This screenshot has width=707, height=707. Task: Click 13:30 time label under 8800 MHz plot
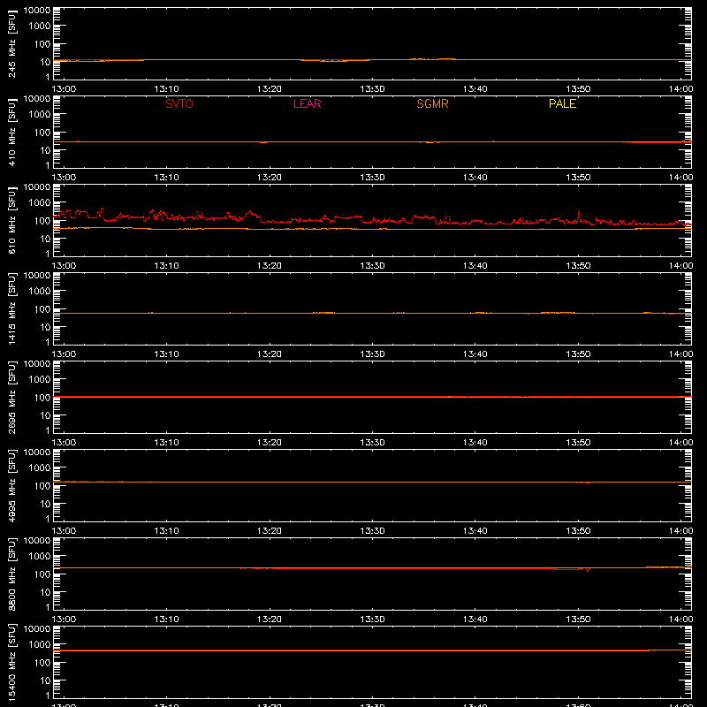click(372, 620)
